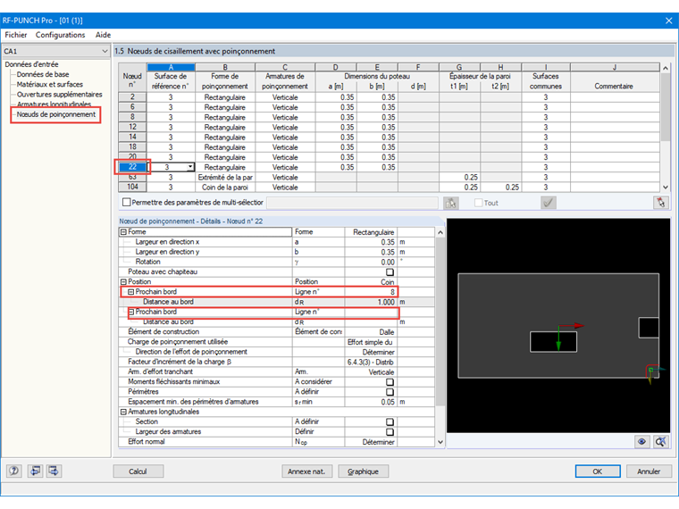The height and width of the screenshot is (509, 679).
Task: Open the Aide menu
Action: [x=103, y=35]
